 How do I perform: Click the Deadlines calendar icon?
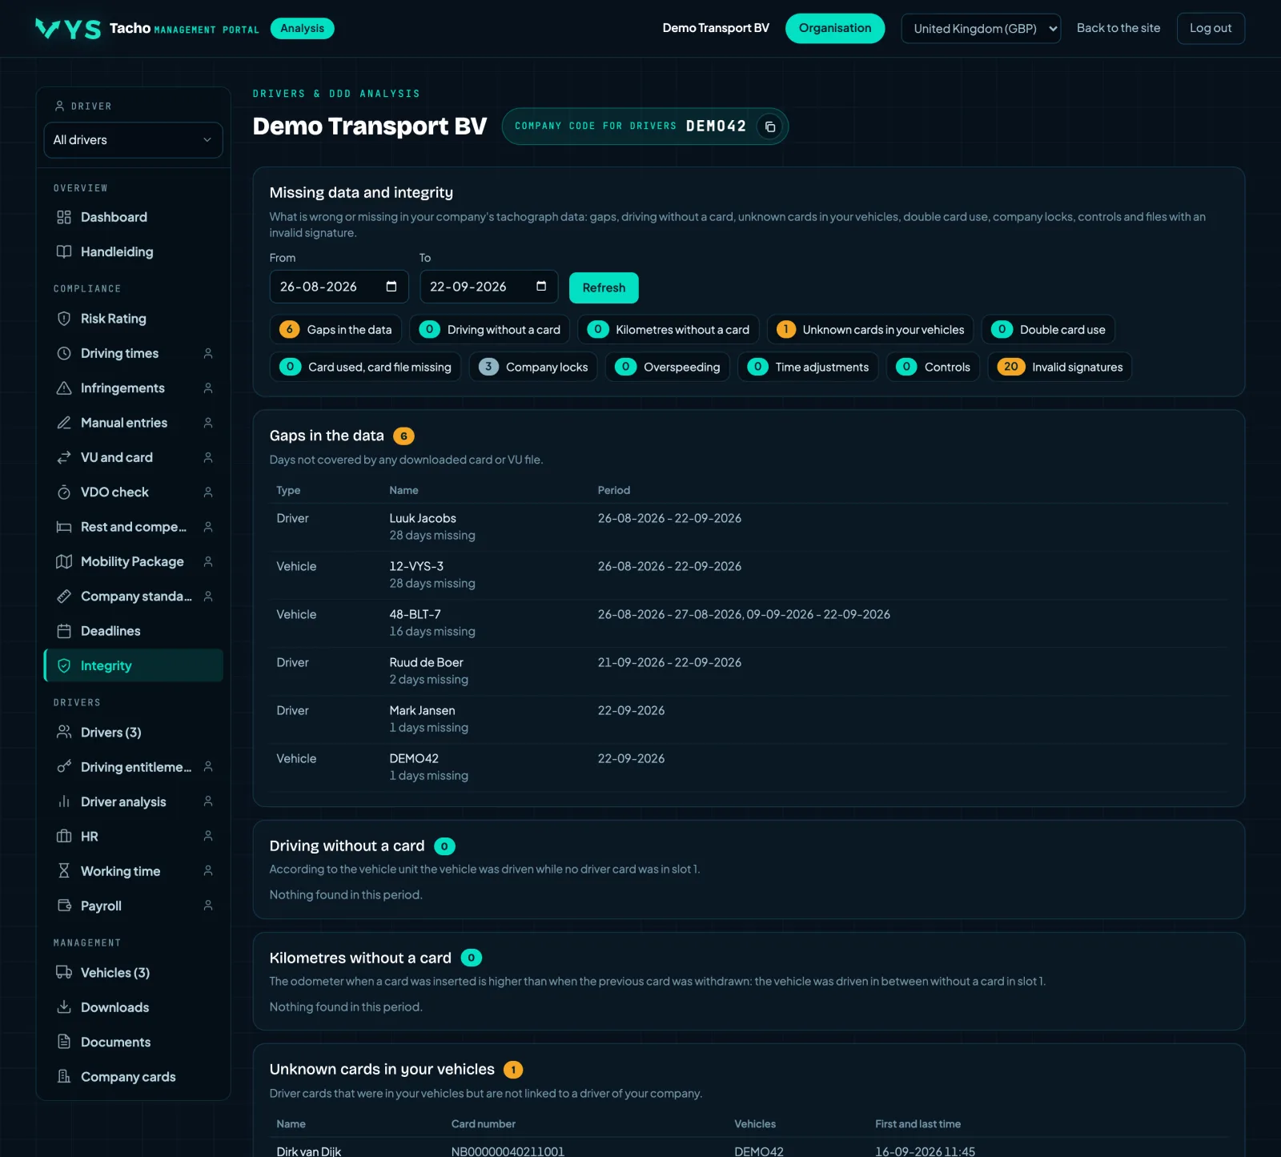pyautogui.click(x=64, y=631)
